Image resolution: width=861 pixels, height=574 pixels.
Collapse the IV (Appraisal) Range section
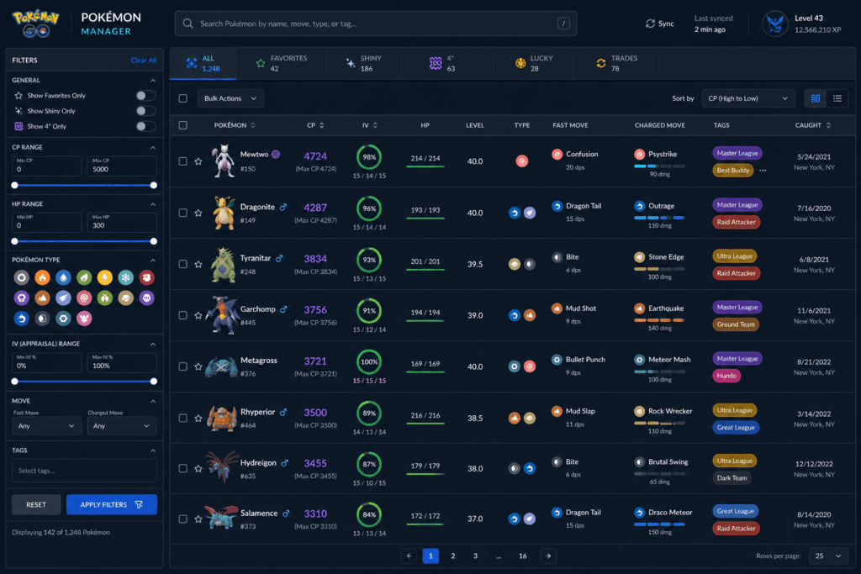tap(153, 344)
